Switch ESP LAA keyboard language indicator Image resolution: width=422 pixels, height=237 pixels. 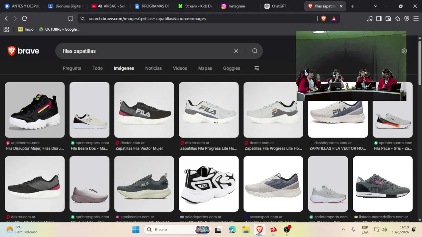tap(365, 230)
